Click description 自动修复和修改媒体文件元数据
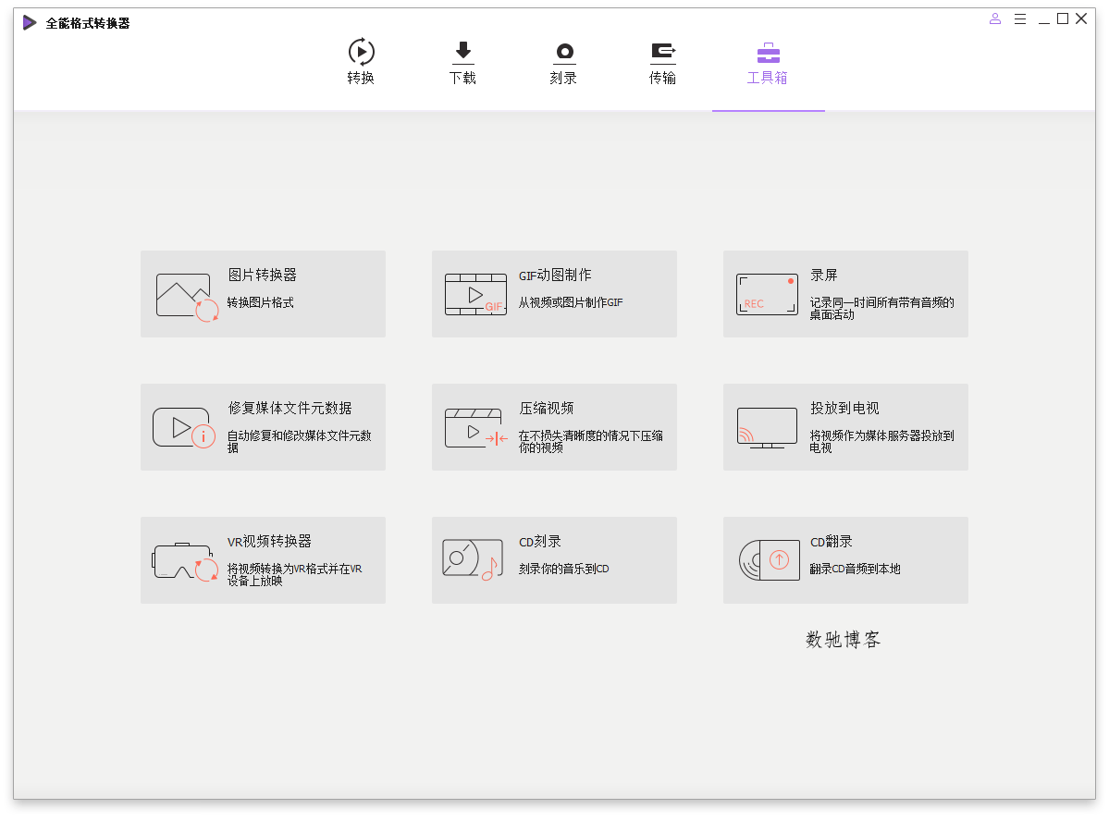 click(x=299, y=441)
